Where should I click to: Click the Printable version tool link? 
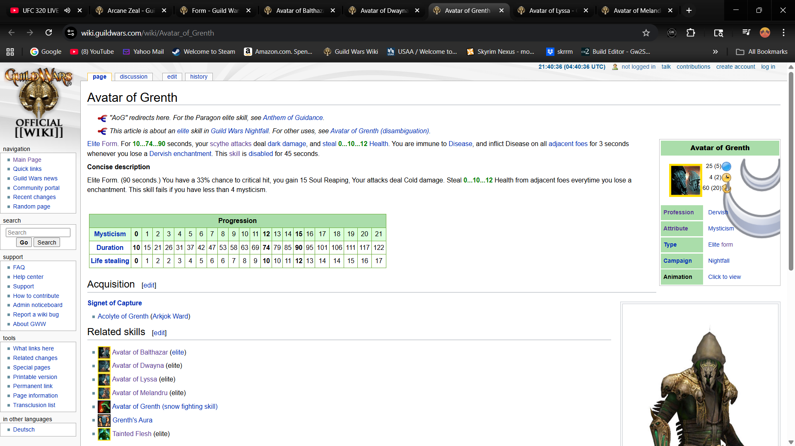pyautogui.click(x=35, y=377)
